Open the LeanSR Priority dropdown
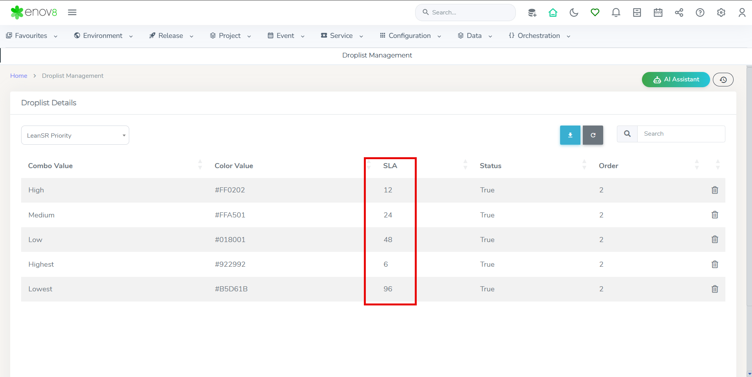752x377 pixels. click(75, 135)
